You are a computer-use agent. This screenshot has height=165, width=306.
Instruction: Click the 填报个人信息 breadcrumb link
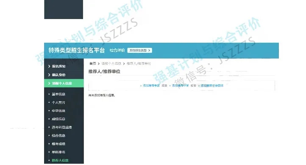coord(111,63)
